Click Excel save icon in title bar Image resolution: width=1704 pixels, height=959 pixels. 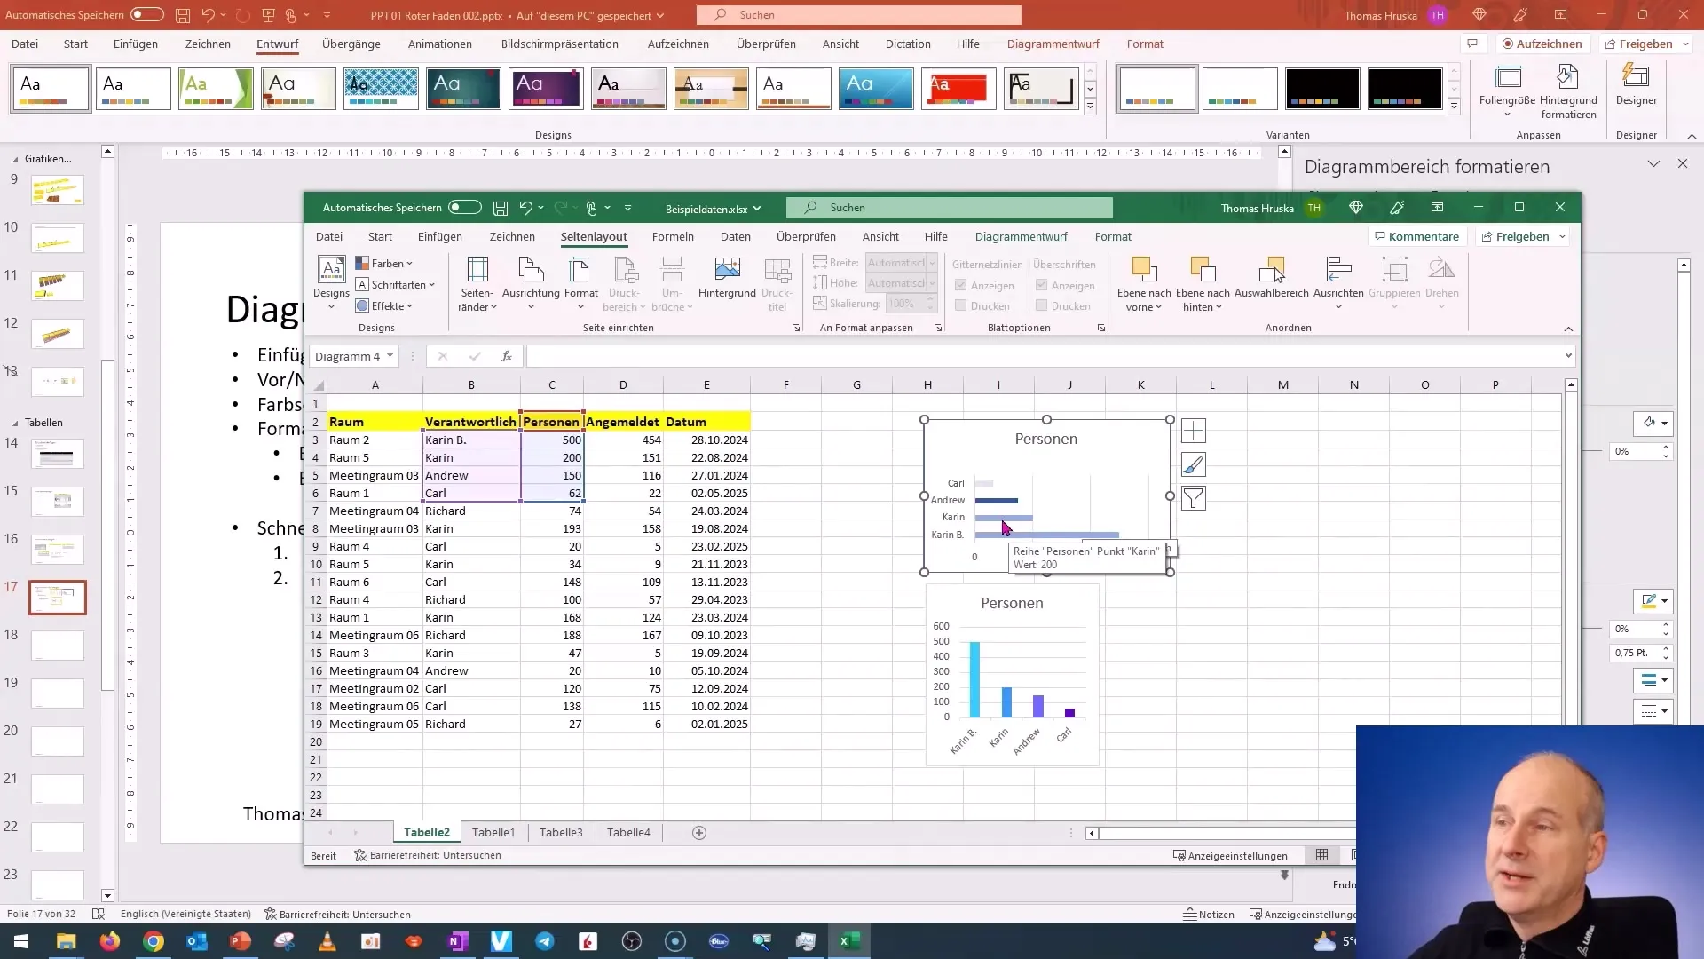pyautogui.click(x=501, y=208)
